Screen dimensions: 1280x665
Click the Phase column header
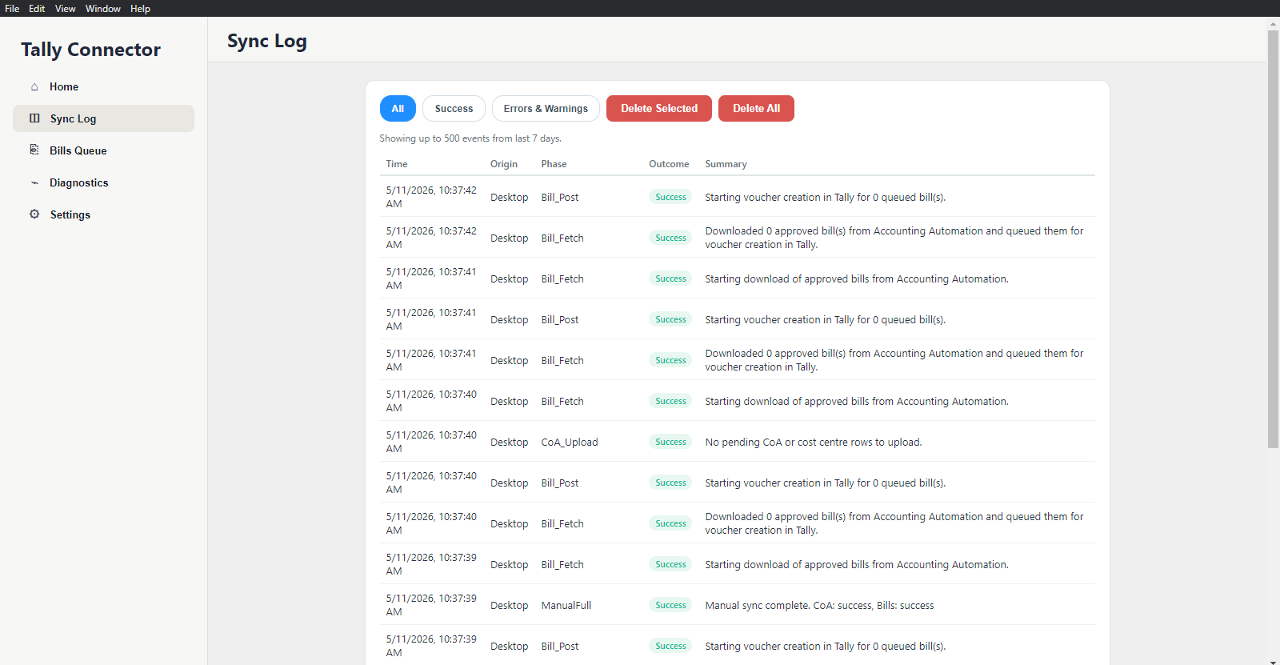click(x=554, y=164)
